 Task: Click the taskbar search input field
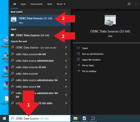point(40,119)
